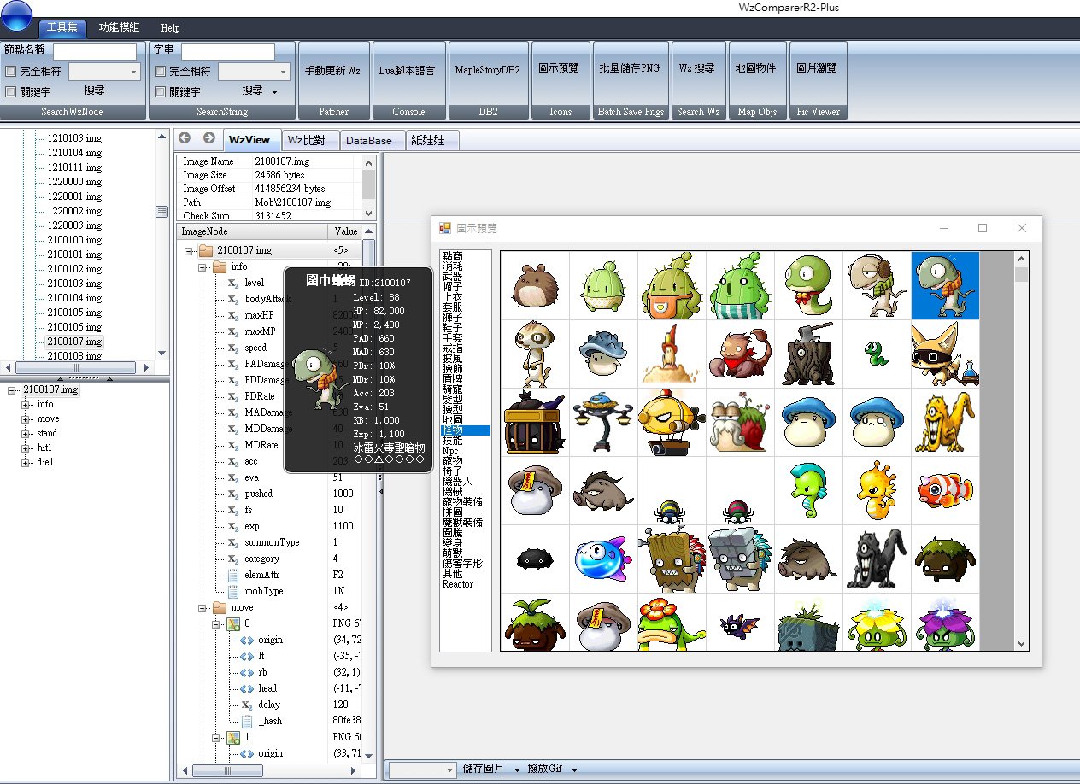Open the SearchString match-type combo box
1080x784 pixels.
(254, 72)
